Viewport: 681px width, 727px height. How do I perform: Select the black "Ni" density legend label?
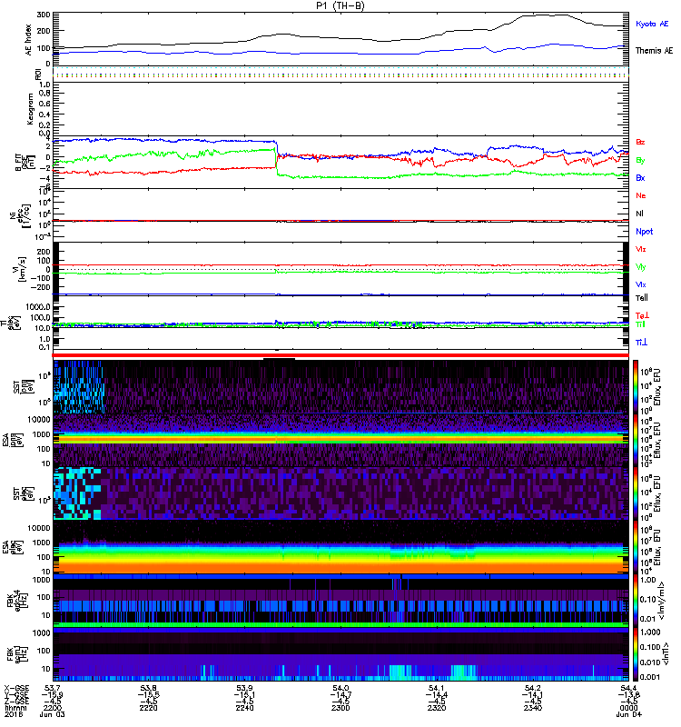(640, 214)
